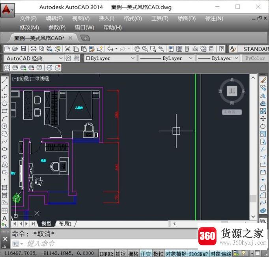This screenshot has width=269, height=257.
Task: Select the Multiline Text A tool
Action: coord(5,218)
